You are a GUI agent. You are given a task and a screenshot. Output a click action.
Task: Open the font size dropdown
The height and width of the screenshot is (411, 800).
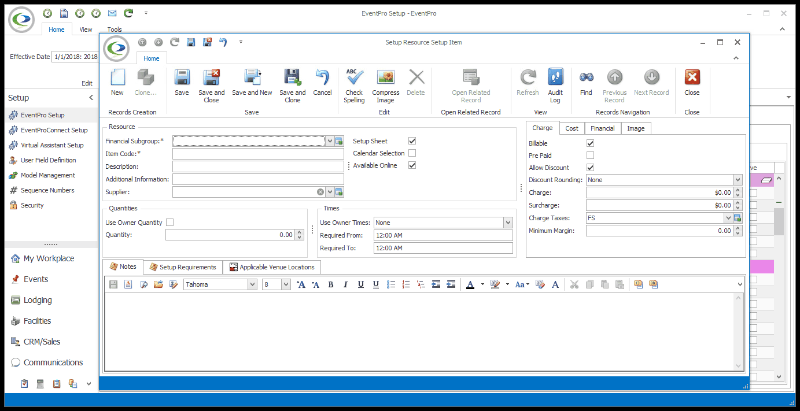(286, 284)
